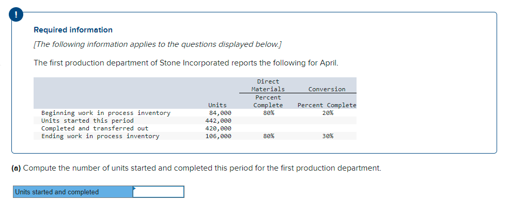Click the 442,000 units value

pos(220,121)
